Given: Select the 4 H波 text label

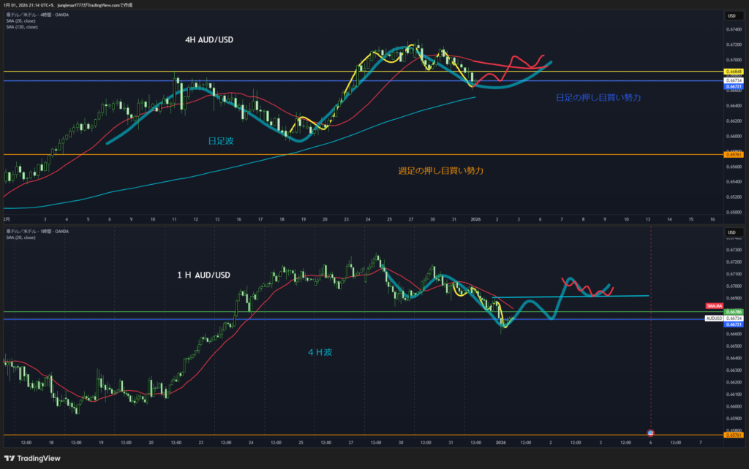Looking at the screenshot, I should (x=320, y=352).
